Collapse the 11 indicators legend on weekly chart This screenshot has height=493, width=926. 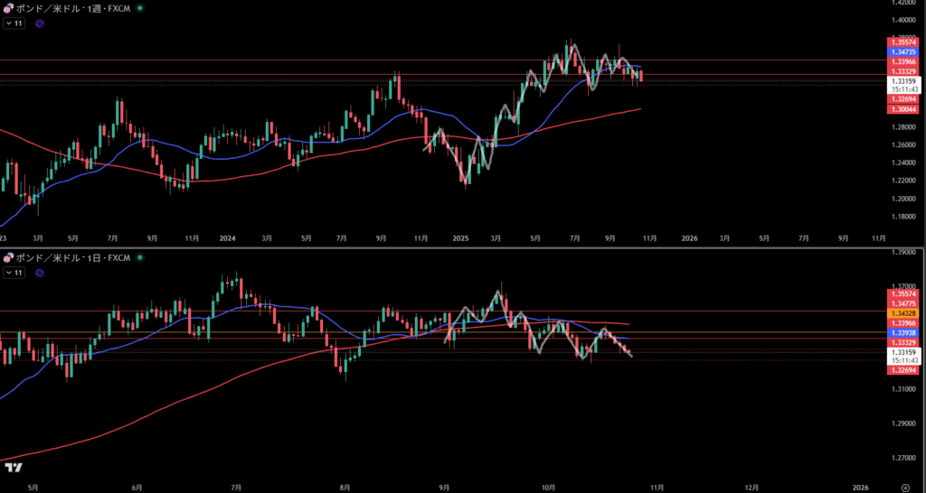(14, 23)
